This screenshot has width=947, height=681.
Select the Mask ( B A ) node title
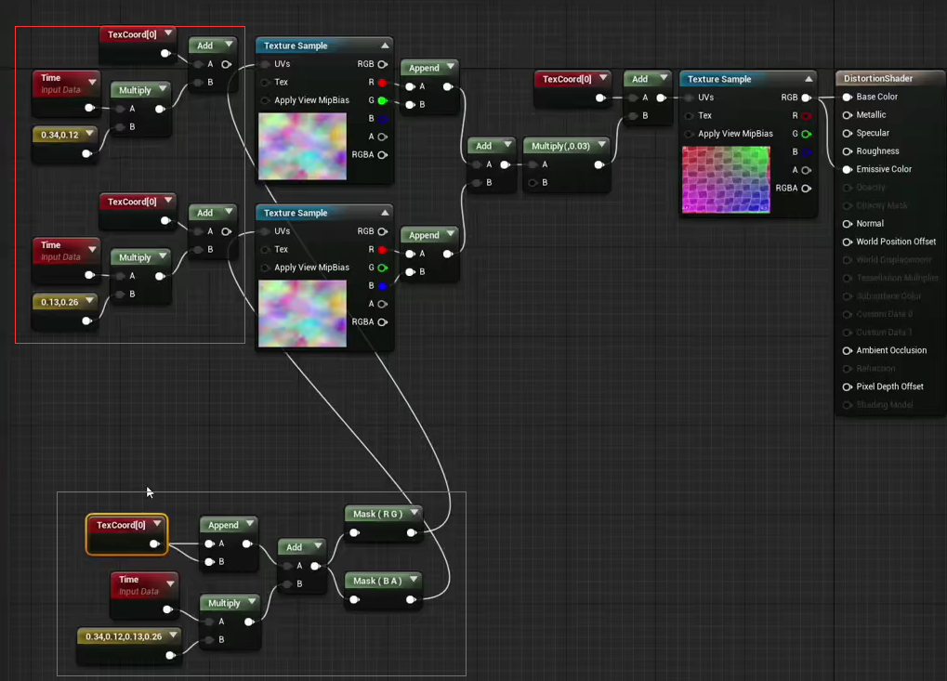coord(377,581)
